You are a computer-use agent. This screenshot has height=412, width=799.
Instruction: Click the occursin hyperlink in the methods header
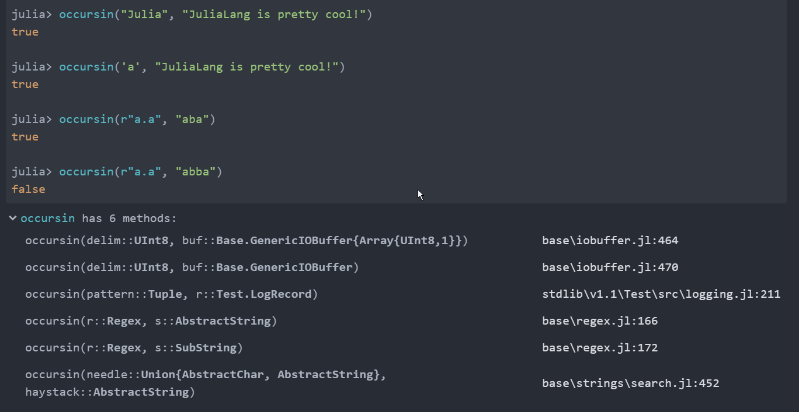(48, 218)
